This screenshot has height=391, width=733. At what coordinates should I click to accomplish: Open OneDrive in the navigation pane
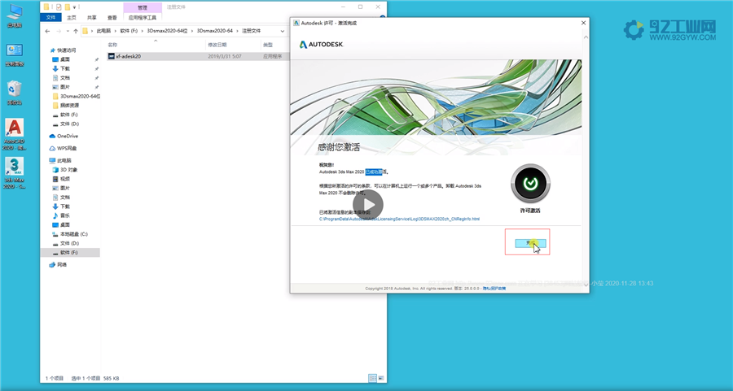(x=64, y=137)
